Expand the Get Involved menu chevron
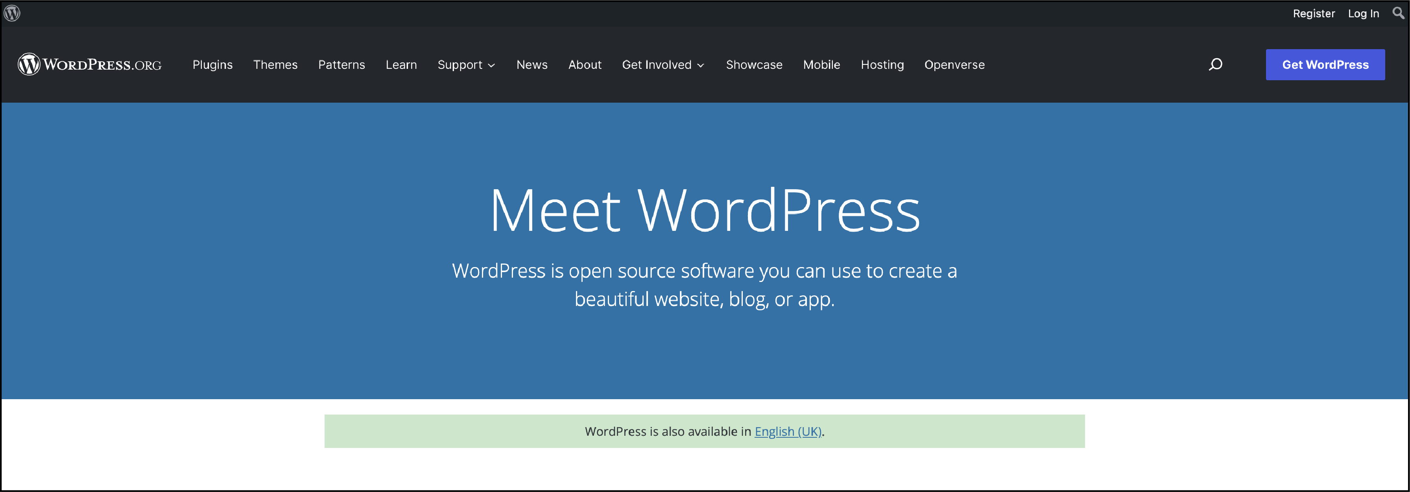This screenshot has height=492, width=1410. 701,66
